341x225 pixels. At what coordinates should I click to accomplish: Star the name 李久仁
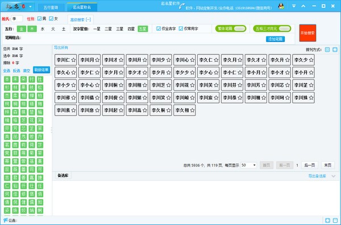216,60
